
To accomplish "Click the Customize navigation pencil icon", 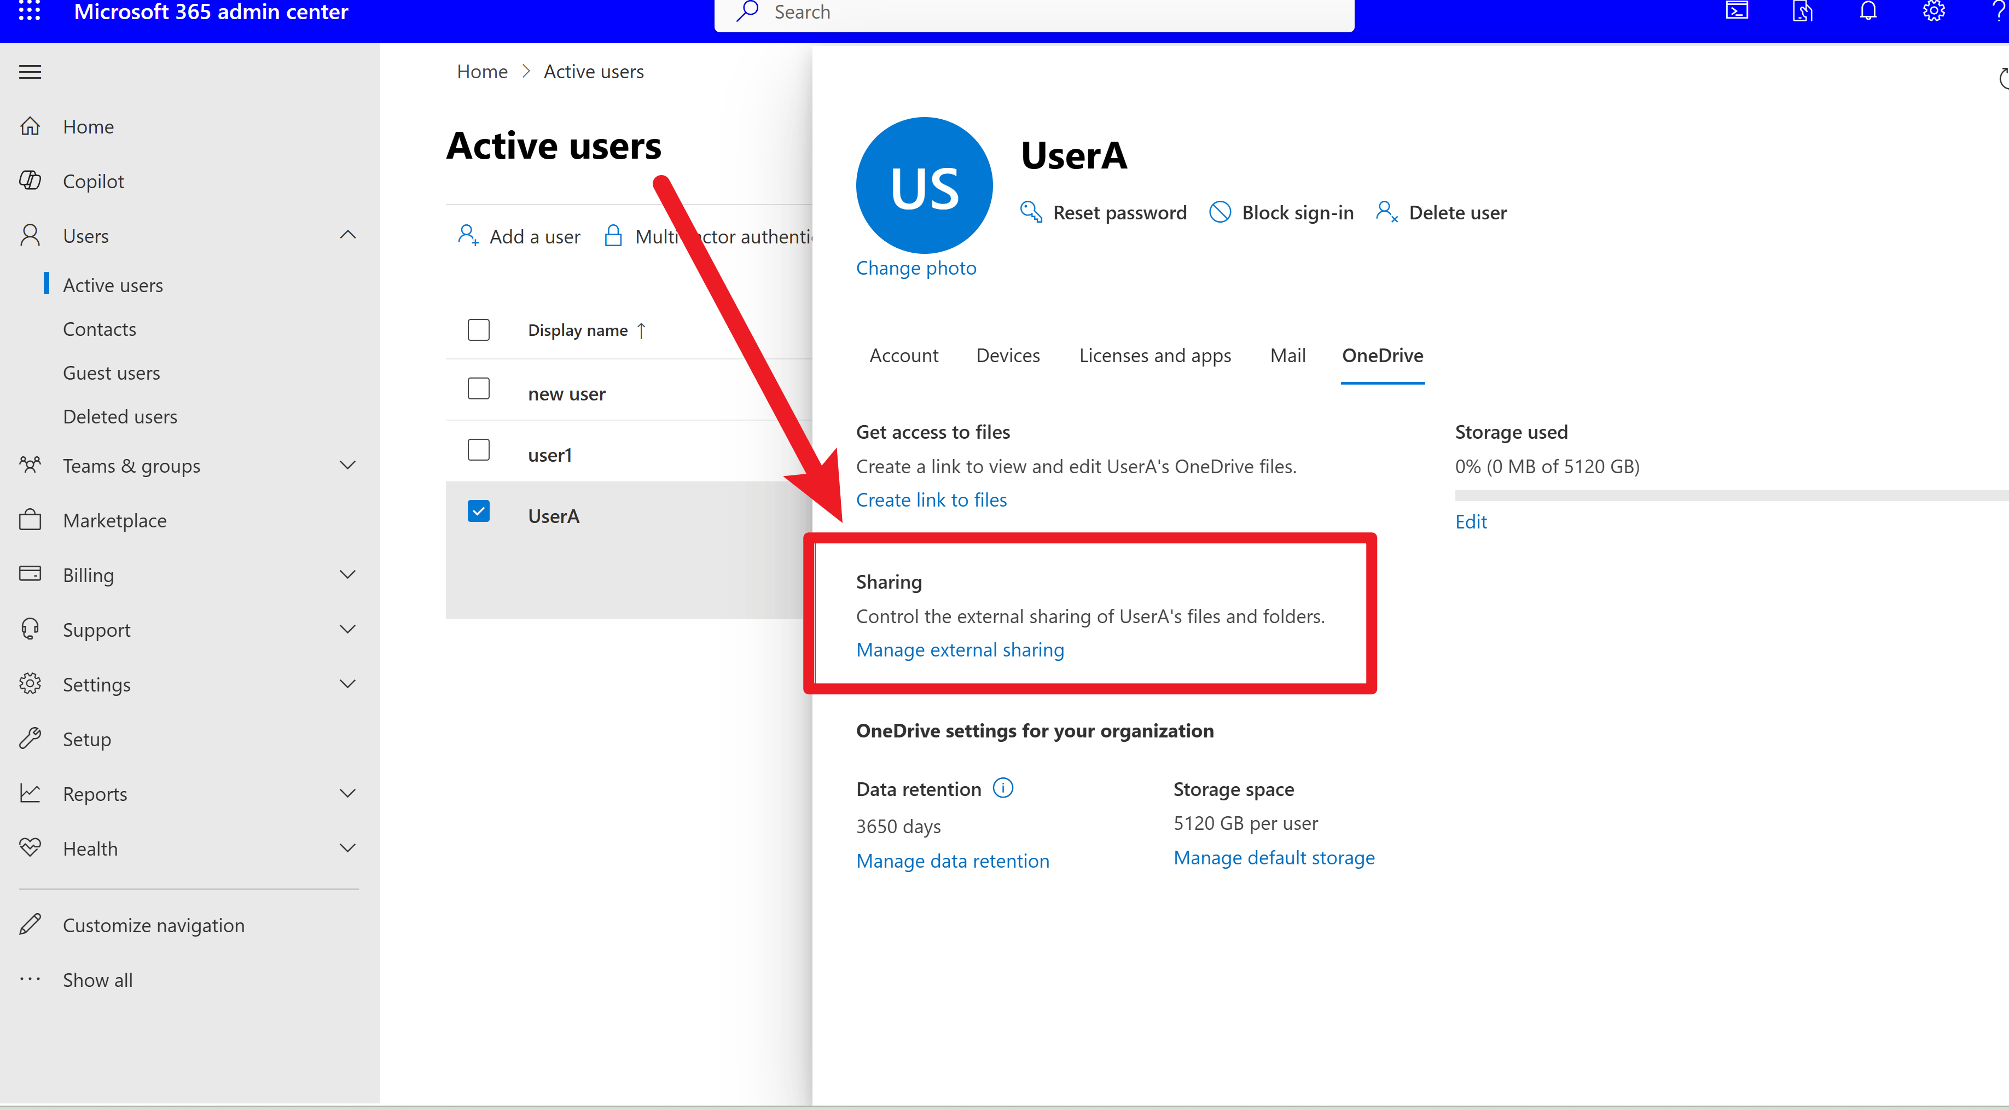I will click(x=30, y=925).
